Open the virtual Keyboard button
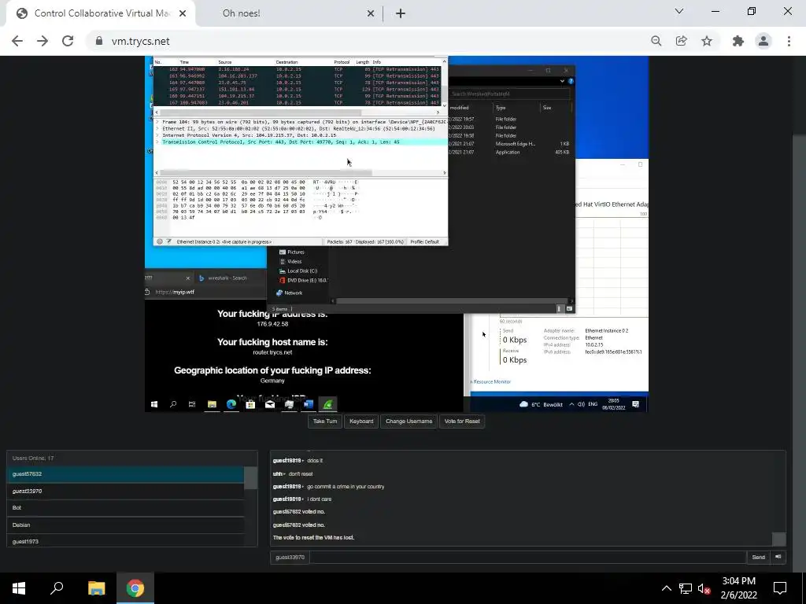This screenshot has height=604, width=806. pyautogui.click(x=361, y=422)
